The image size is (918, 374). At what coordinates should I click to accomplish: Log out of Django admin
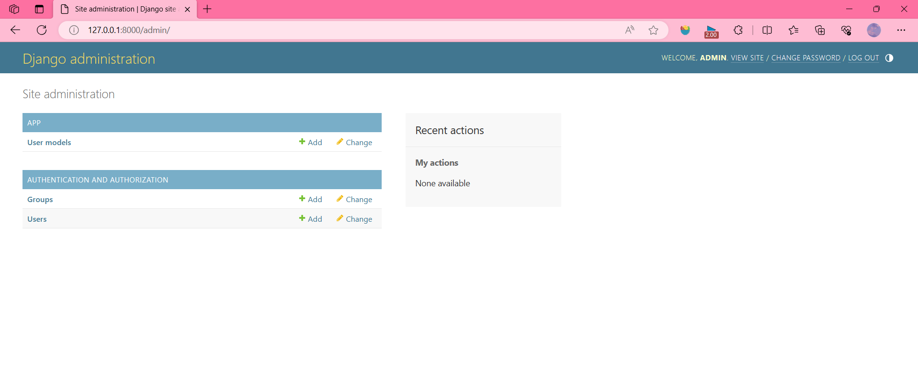click(863, 58)
